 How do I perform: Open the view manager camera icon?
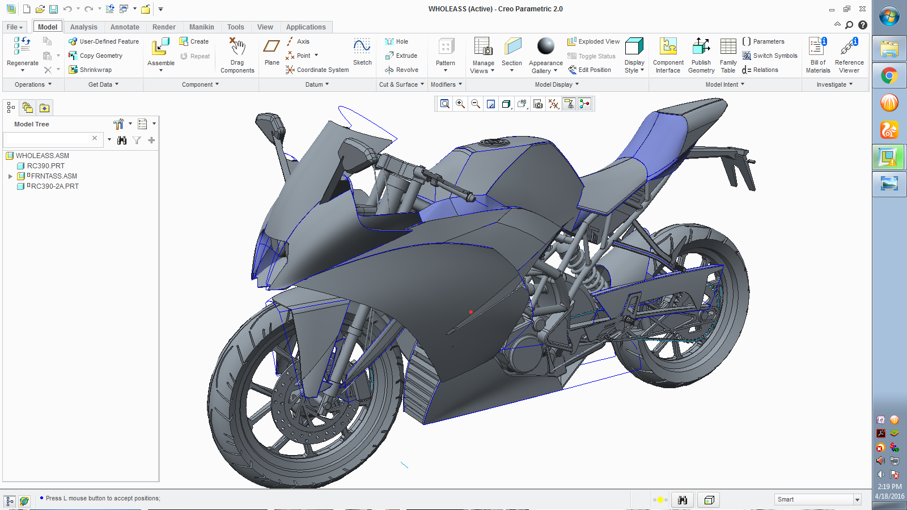(x=538, y=104)
